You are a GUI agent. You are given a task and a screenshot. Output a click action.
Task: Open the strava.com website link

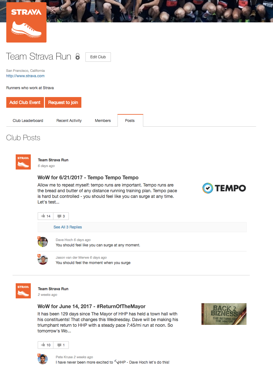[x=25, y=76]
